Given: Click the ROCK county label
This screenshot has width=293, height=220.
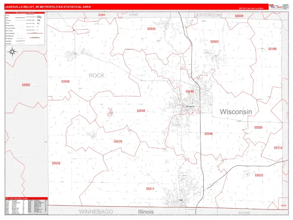Looking at the screenshot, I should point(97,75).
